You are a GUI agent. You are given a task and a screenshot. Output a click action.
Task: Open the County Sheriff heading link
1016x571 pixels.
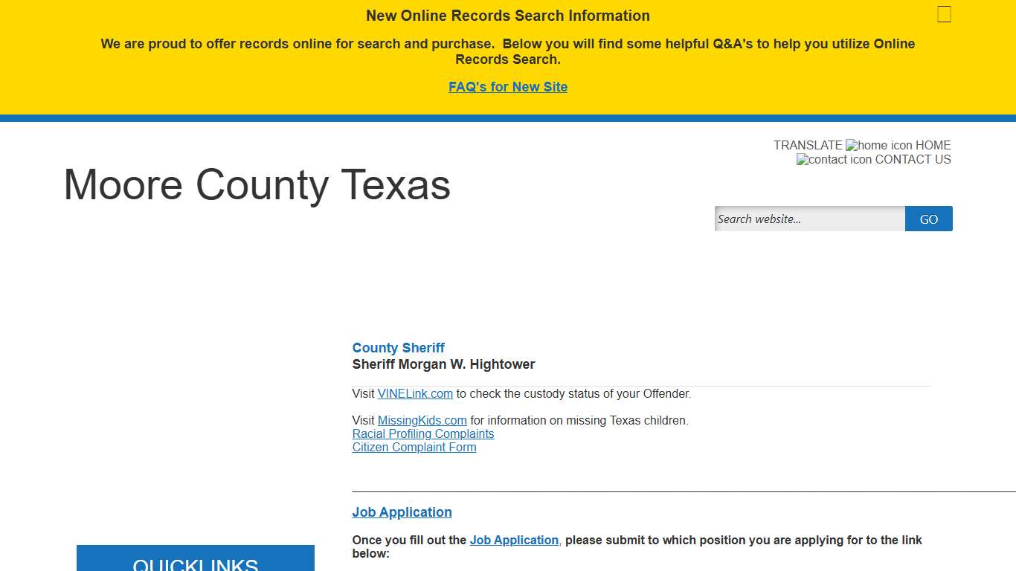pyautogui.click(x=398, y=348)
